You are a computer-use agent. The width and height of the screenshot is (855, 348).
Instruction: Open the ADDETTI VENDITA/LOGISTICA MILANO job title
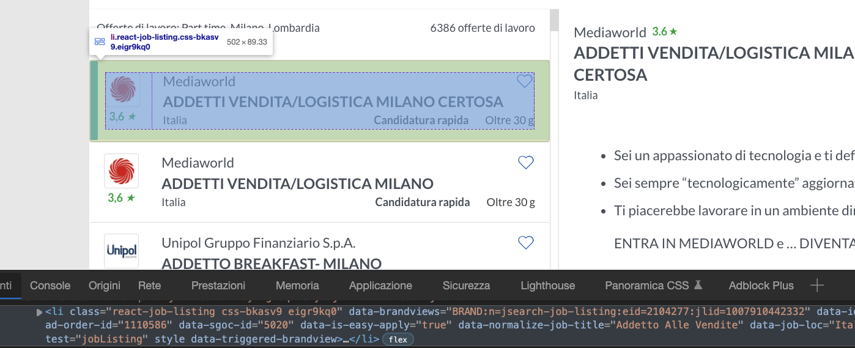pyautogui.click(x=297, y=183)
